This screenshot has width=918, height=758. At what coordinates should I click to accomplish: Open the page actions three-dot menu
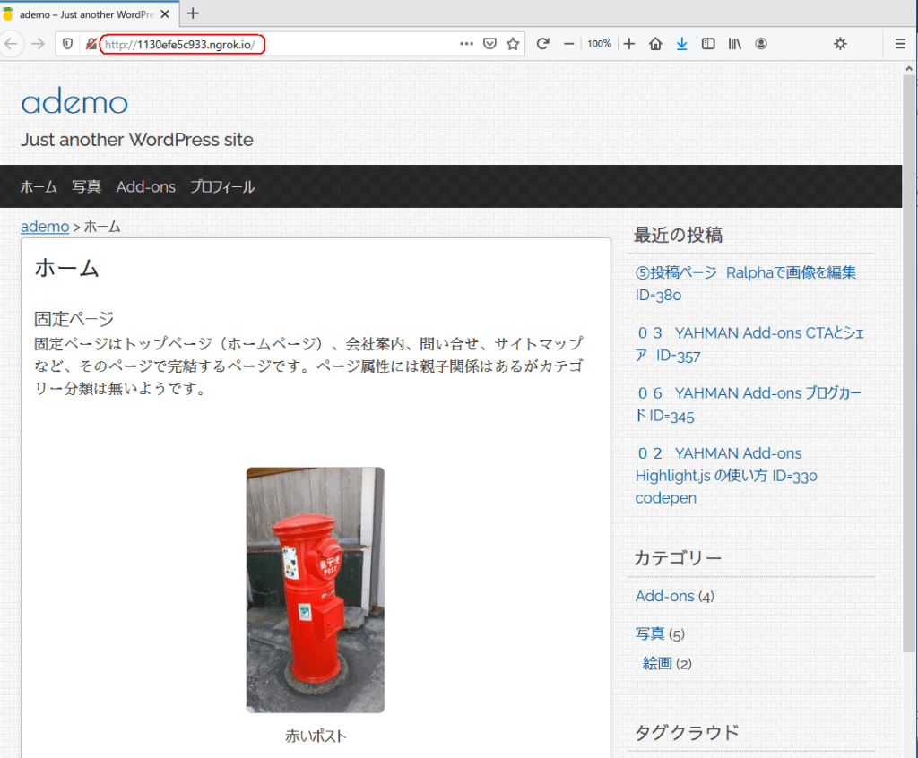click(x=466, y=44)
